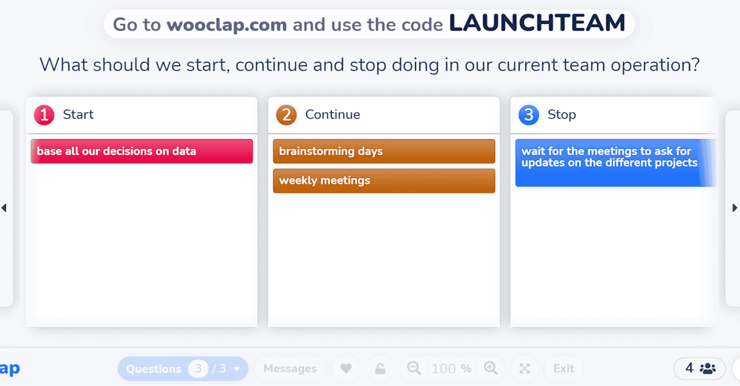This screenshot has width=740, height=386.
Task: Exit the presentation with the Exit button
Action: coord(564,369)
